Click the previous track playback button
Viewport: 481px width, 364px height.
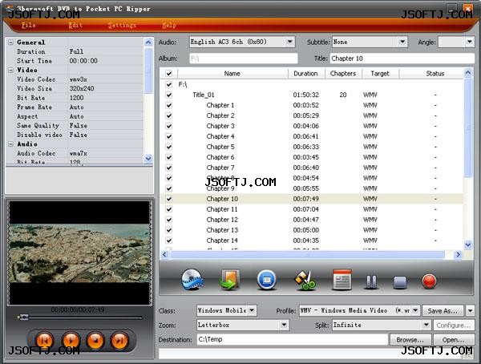(x=45, y=341)
